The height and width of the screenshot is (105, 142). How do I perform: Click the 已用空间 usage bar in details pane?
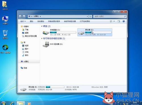pos(55,87)
